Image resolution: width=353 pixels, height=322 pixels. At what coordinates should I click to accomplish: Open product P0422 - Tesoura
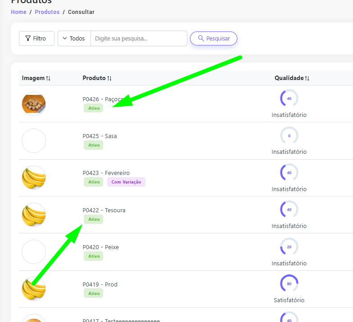coord(104,210)
